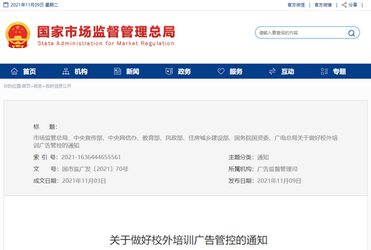Click the calendar icon beside the date
This screenshot has height=250, width=371.
pyautogui.click(x=5, y=5)
